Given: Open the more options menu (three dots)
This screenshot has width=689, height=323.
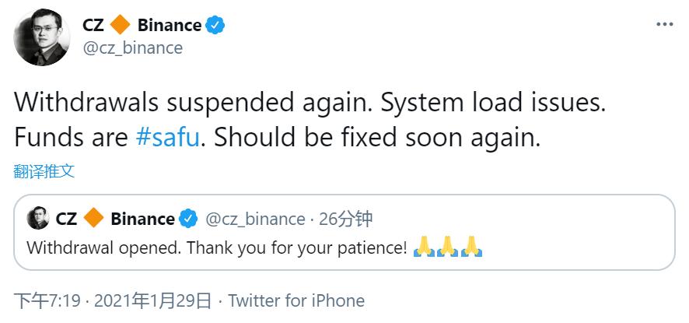Looking at the screenshot, I should point(664,25).
